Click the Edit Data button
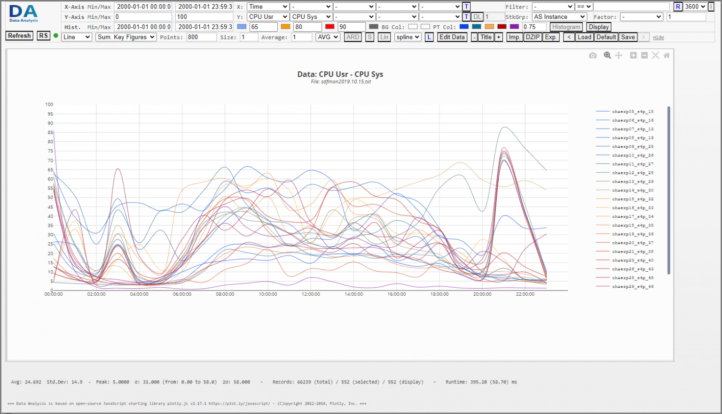722x414 pixels. pyautogui.click(x=452, y=37)
